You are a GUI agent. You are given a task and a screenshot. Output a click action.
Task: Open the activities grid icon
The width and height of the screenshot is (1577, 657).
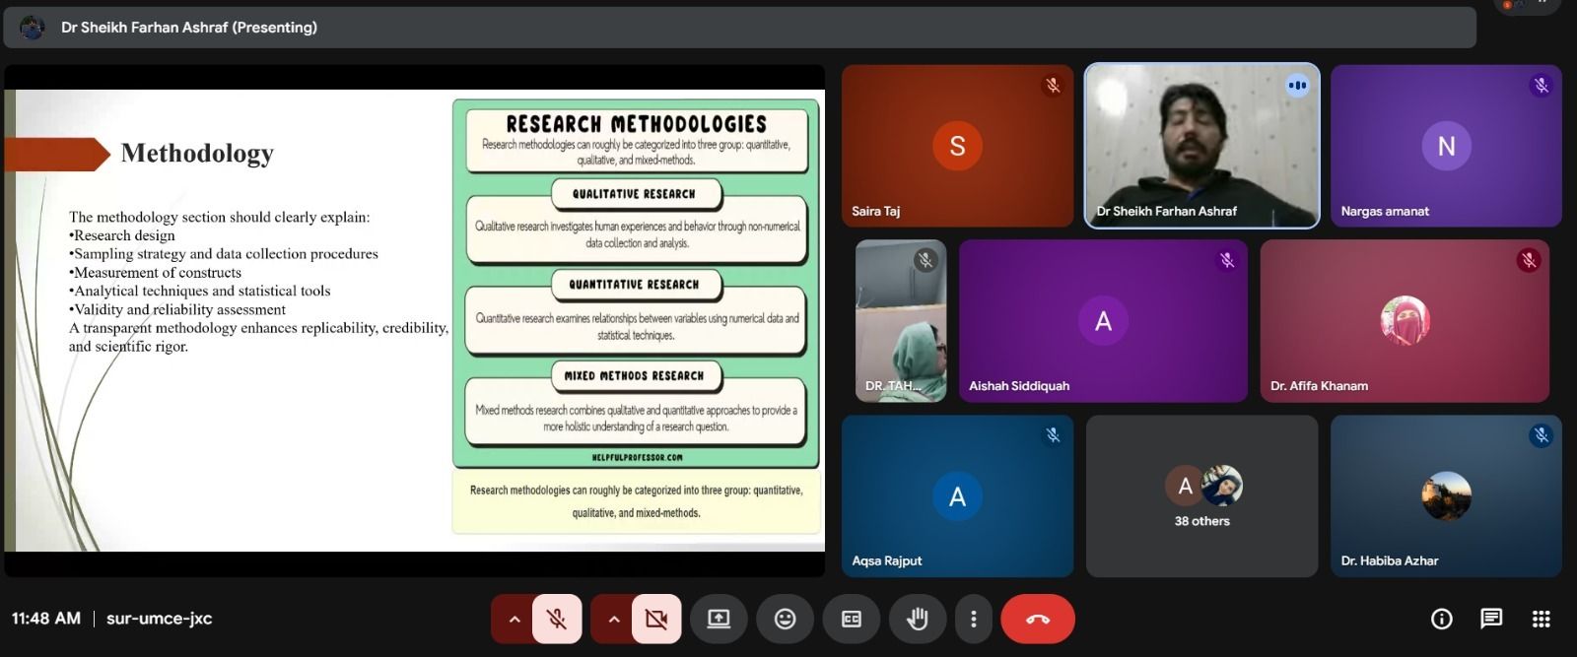[x=1542, y=619]
